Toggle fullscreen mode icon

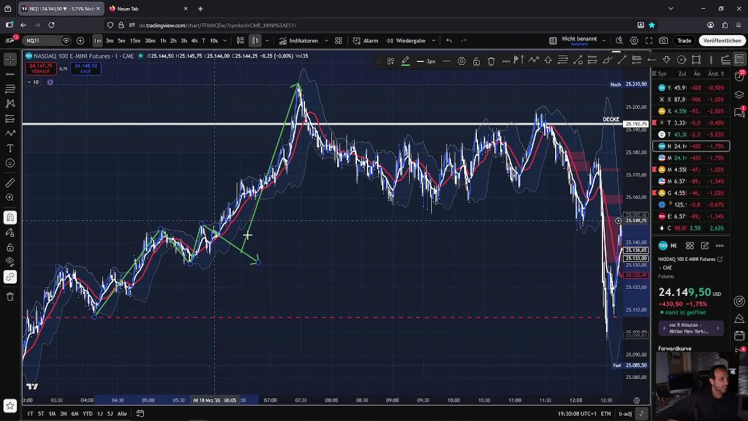(x=649, y=40)
